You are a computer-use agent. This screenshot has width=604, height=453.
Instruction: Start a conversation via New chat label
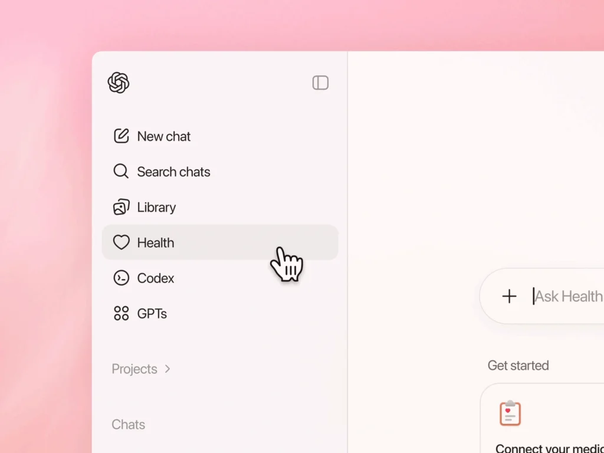pos(164,136)
